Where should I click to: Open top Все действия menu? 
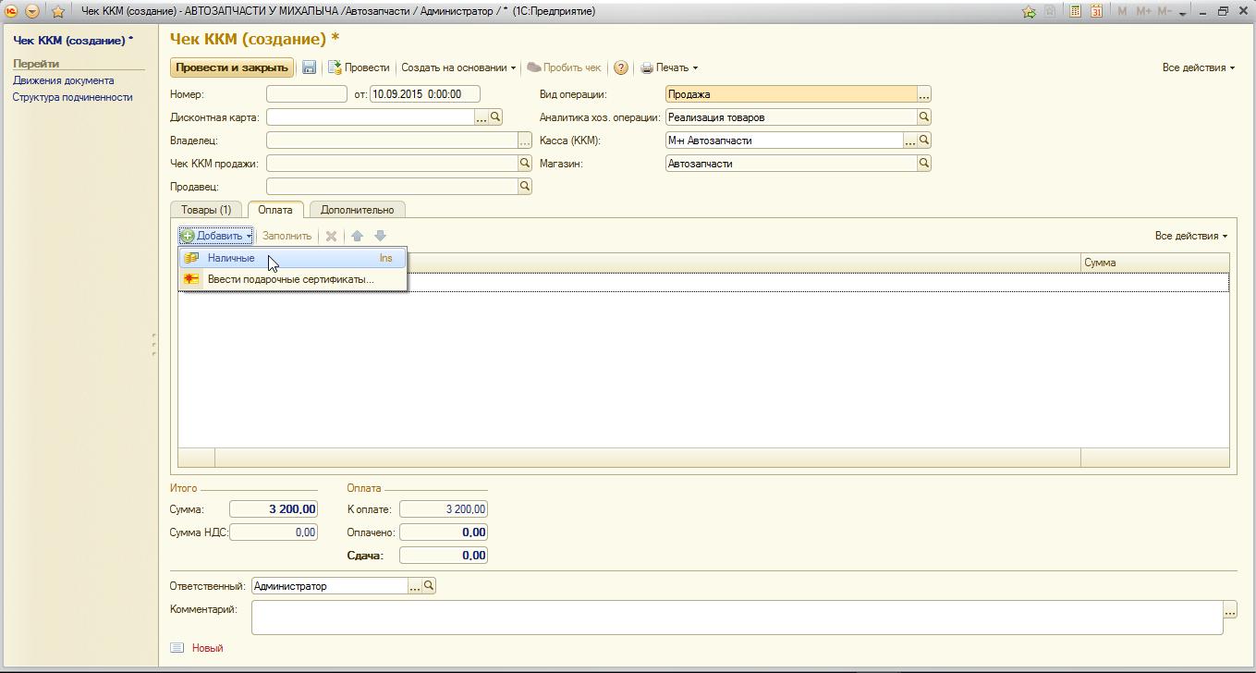tap(1198, 67)
